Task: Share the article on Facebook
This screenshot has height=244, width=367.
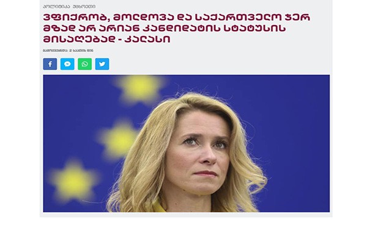Action: (50, 64)
